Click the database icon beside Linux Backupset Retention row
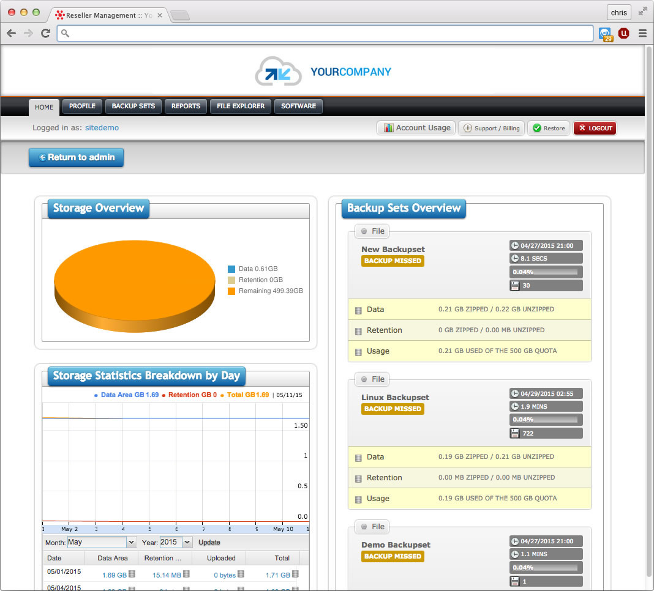Screen dimensions: 654x591 358,478
